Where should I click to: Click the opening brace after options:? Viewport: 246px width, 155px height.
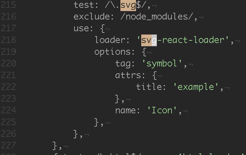pos(144,52)
